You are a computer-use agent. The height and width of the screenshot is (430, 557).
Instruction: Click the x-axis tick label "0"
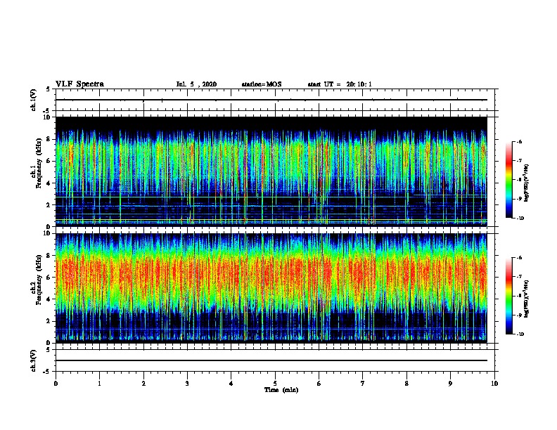click(x=56, y=384)
